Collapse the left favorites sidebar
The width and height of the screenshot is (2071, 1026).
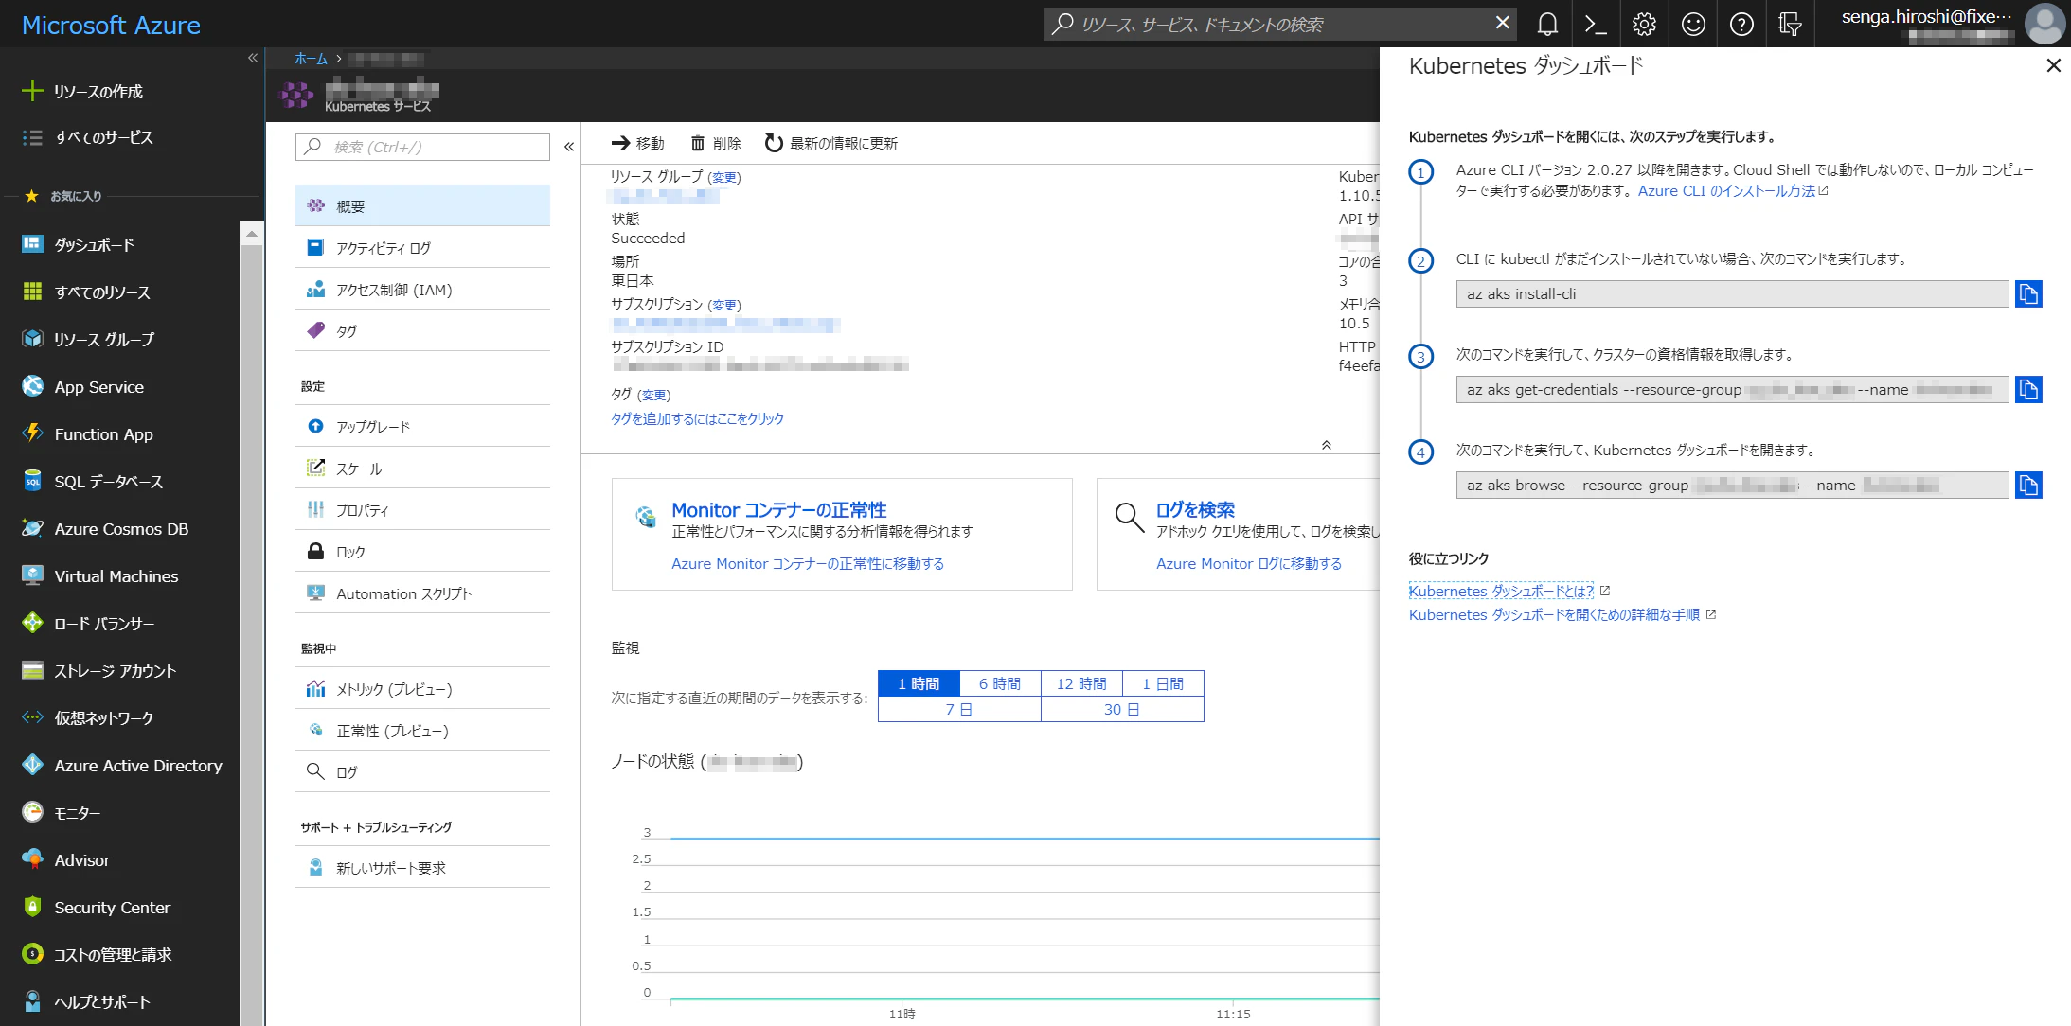coord(253,58)
